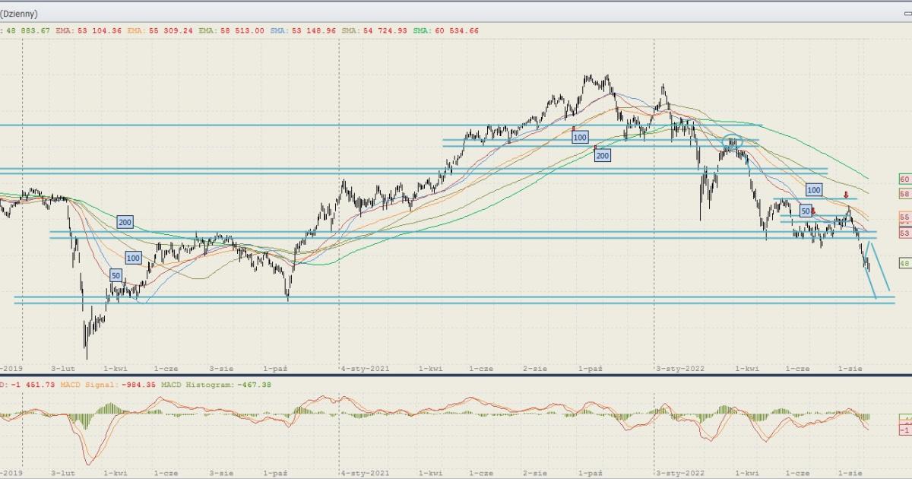The width and height of the screenshot is (912, 479).
Task: Select the 50 annotation box near the April 2020 lows
Action: [116, 275]
